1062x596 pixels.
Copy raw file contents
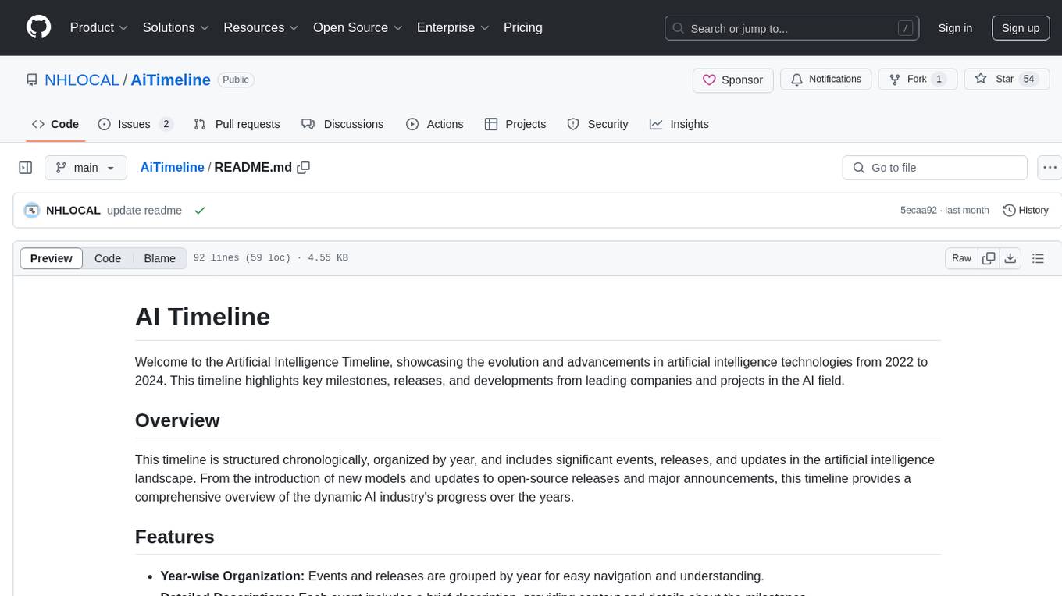(989, 258)
